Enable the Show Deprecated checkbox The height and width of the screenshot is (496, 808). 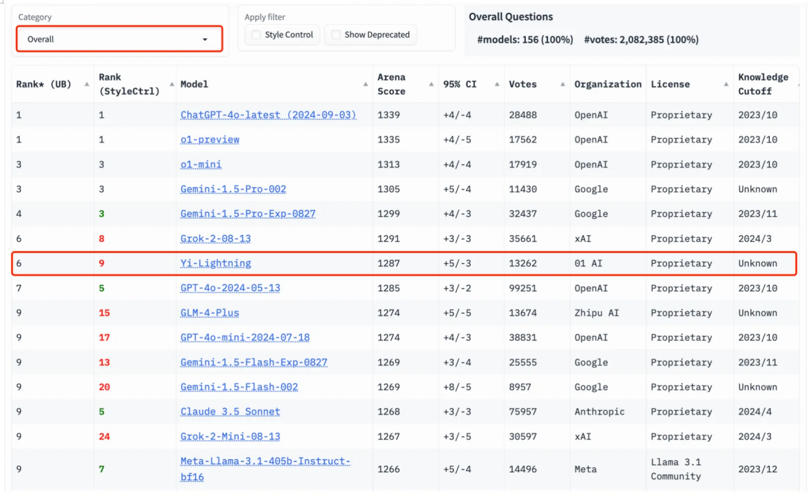(336, 35)
